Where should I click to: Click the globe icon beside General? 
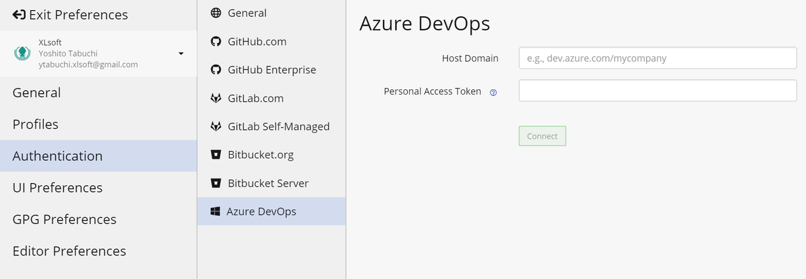pyautogui.click(x=216, y=13)
